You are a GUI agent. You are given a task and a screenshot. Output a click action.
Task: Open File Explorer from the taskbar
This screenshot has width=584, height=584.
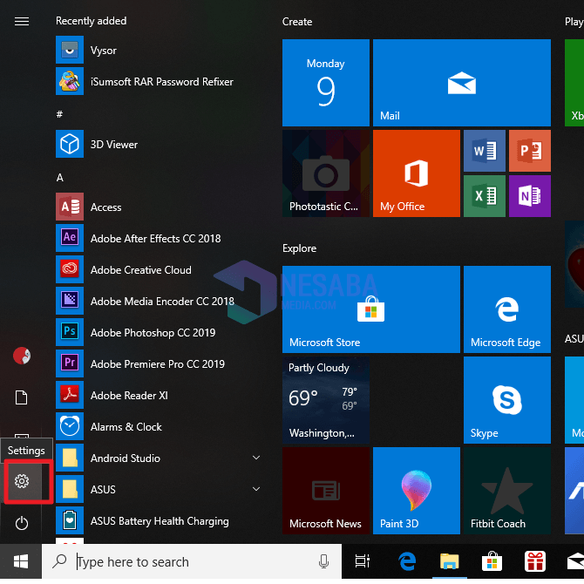[x=449, y=561]
